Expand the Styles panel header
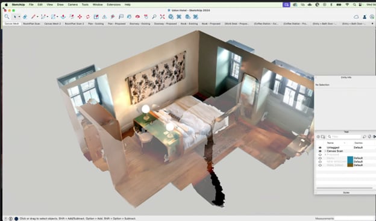The image size is (376, 221). point(346,193)
